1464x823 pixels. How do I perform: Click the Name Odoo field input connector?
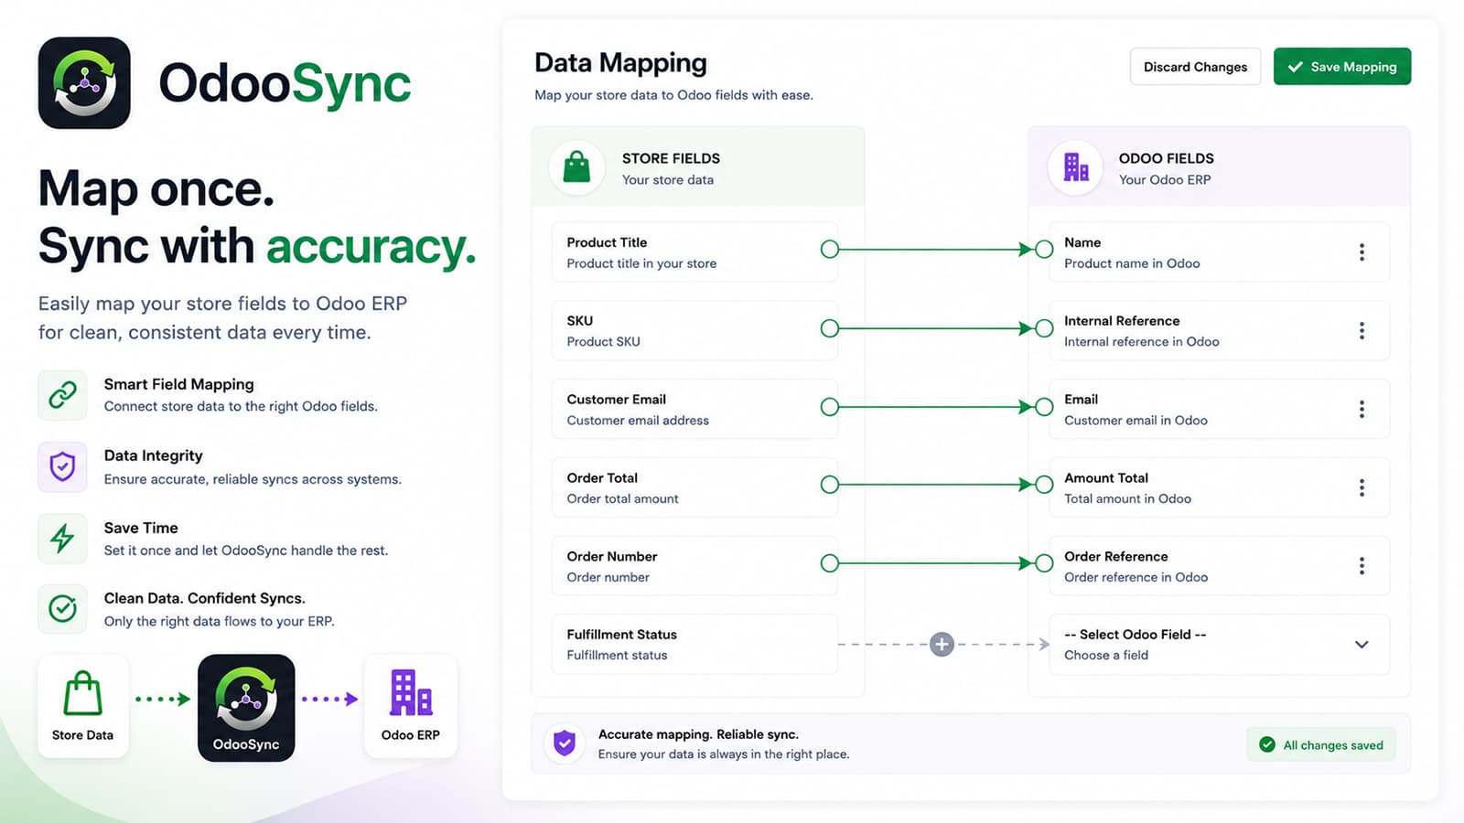coord(1044,249)
